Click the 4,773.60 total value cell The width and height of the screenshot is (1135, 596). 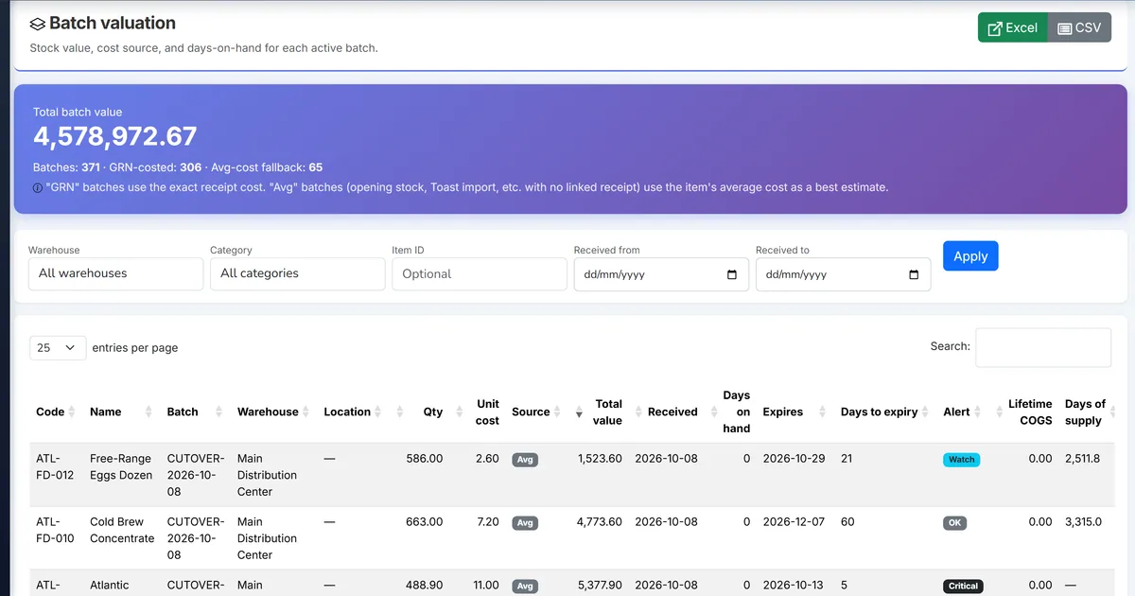[x=600, y=521]
